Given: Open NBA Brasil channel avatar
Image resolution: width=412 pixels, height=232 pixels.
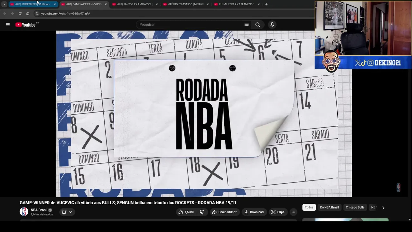Looking at the screenshot, I should (x=24, y=212).
